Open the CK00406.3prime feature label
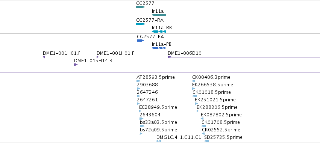The image size is (320, 143). pyautogui.click(x=211, y=77)
